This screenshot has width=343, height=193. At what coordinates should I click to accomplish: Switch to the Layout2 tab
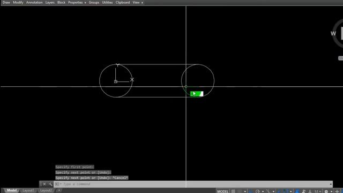click(x=46, y=190)
